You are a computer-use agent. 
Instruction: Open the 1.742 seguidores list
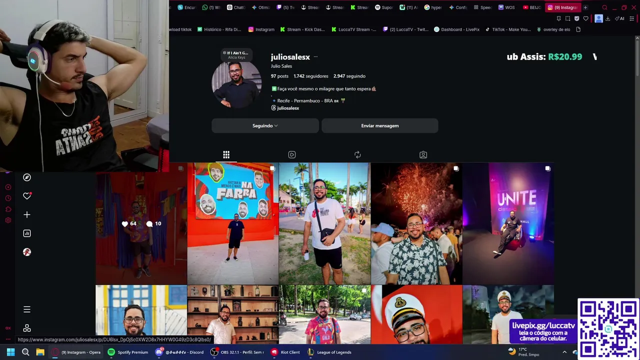[x=311, y=76]
